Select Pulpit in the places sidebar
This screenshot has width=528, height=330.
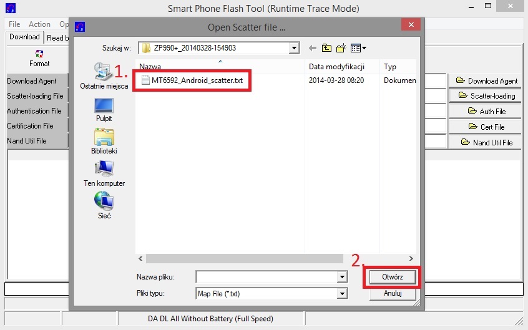[104, 109]
